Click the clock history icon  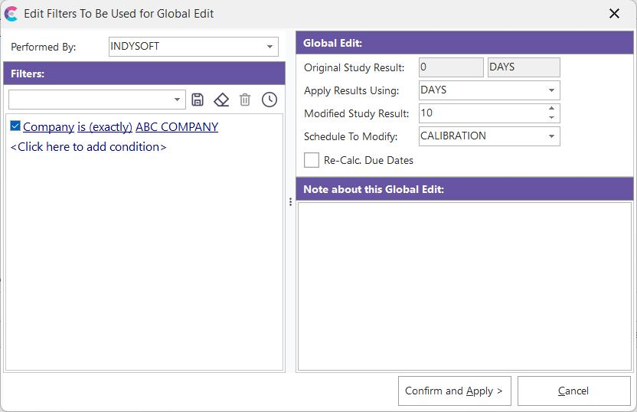coord(269,100)
